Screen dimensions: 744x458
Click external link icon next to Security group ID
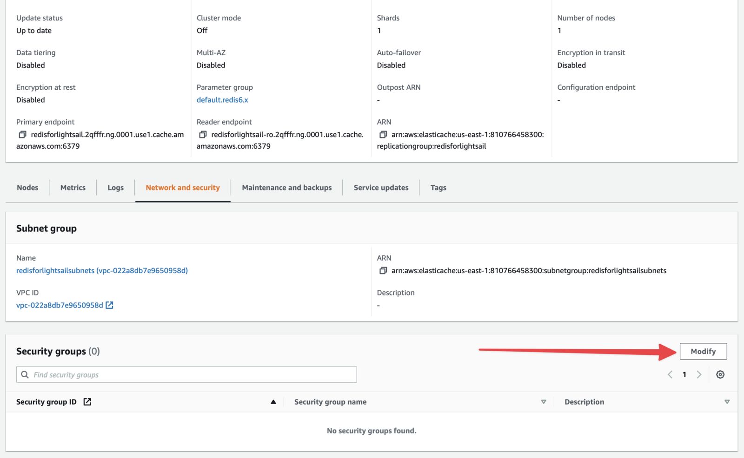87,402
